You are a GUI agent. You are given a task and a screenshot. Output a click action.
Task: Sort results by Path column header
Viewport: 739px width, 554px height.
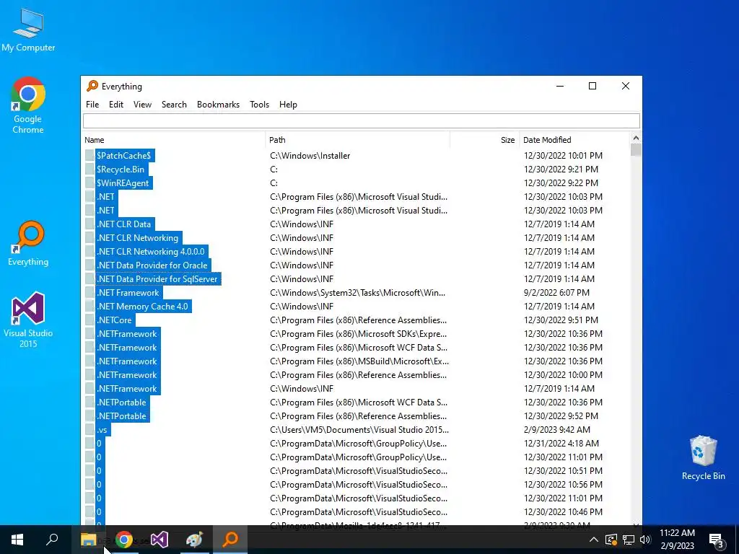tap(358, 140)
